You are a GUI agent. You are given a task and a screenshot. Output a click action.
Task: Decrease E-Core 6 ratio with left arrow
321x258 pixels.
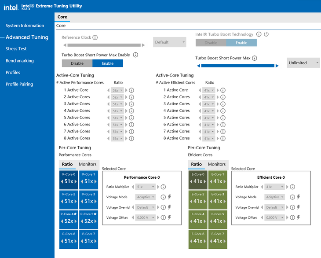click(191, 241)
